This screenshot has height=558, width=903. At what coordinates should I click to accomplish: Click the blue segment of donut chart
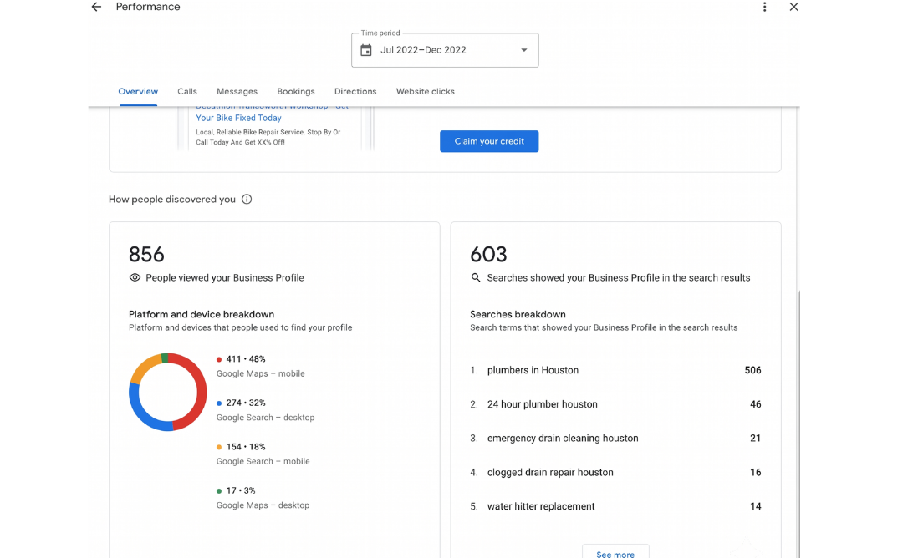pos(144,417)
